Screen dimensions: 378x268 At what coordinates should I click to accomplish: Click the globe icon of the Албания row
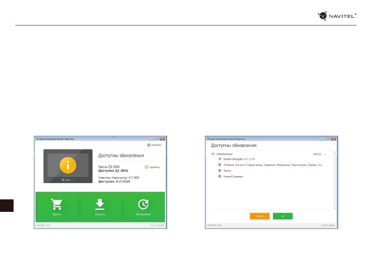point(220,165)
